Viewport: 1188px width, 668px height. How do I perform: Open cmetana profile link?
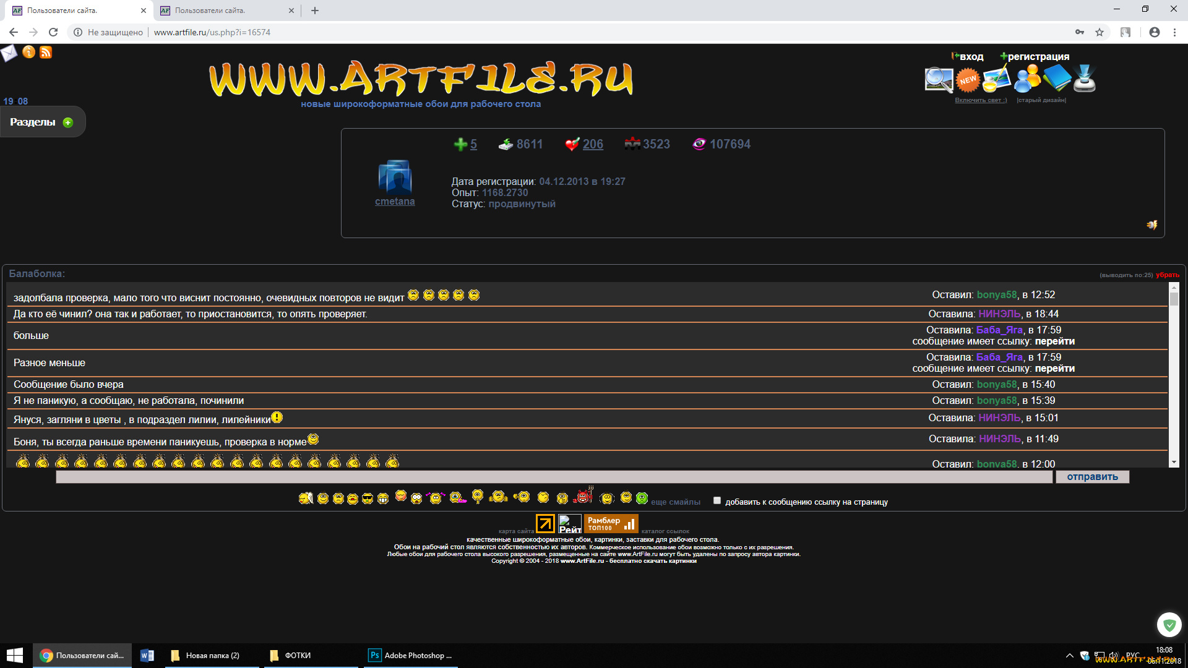point(395,202)
